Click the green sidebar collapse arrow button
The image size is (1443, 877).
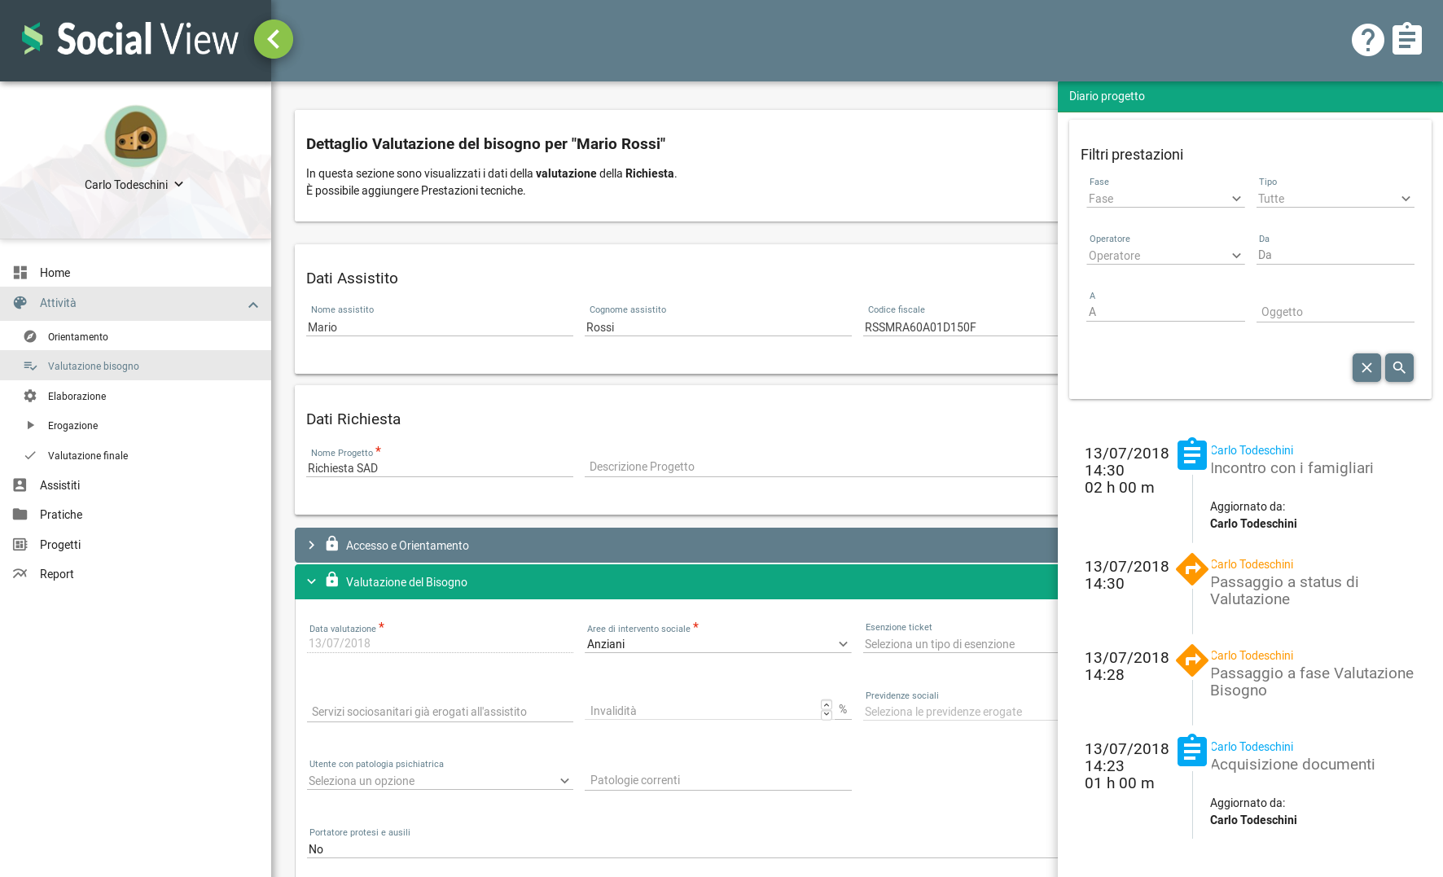point(274,39)
